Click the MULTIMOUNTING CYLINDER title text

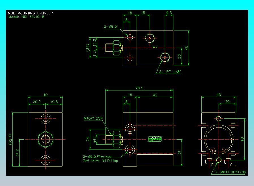click(30, 13)
